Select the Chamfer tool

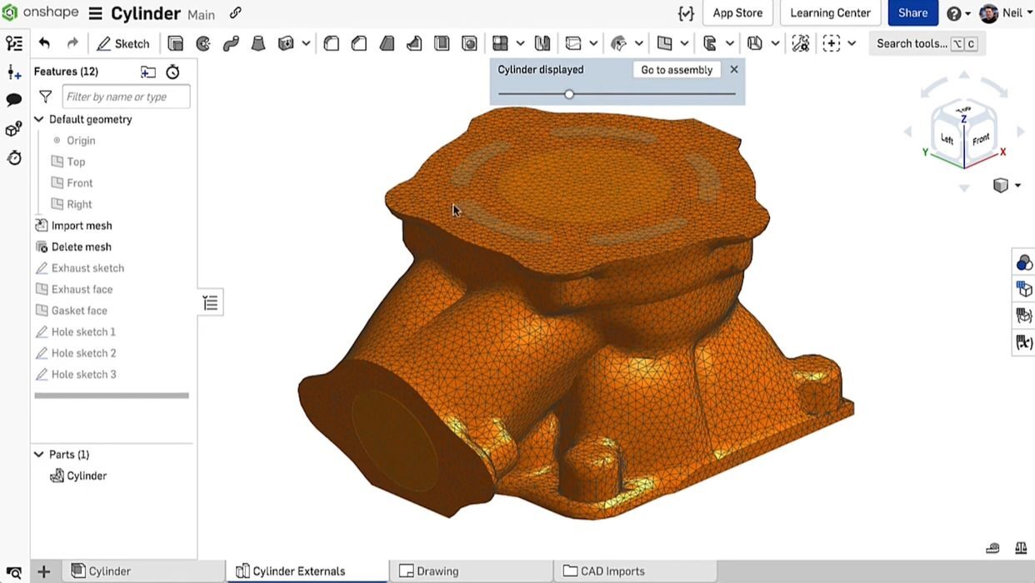[358, 42]
